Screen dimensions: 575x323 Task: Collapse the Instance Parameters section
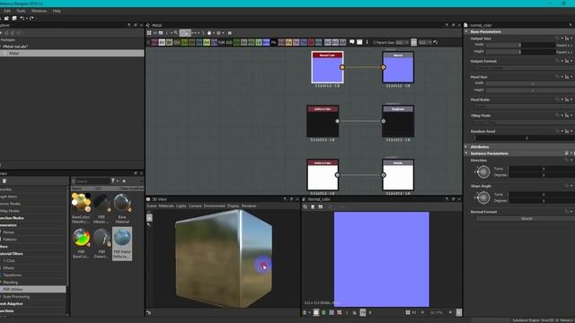[466, 153]
